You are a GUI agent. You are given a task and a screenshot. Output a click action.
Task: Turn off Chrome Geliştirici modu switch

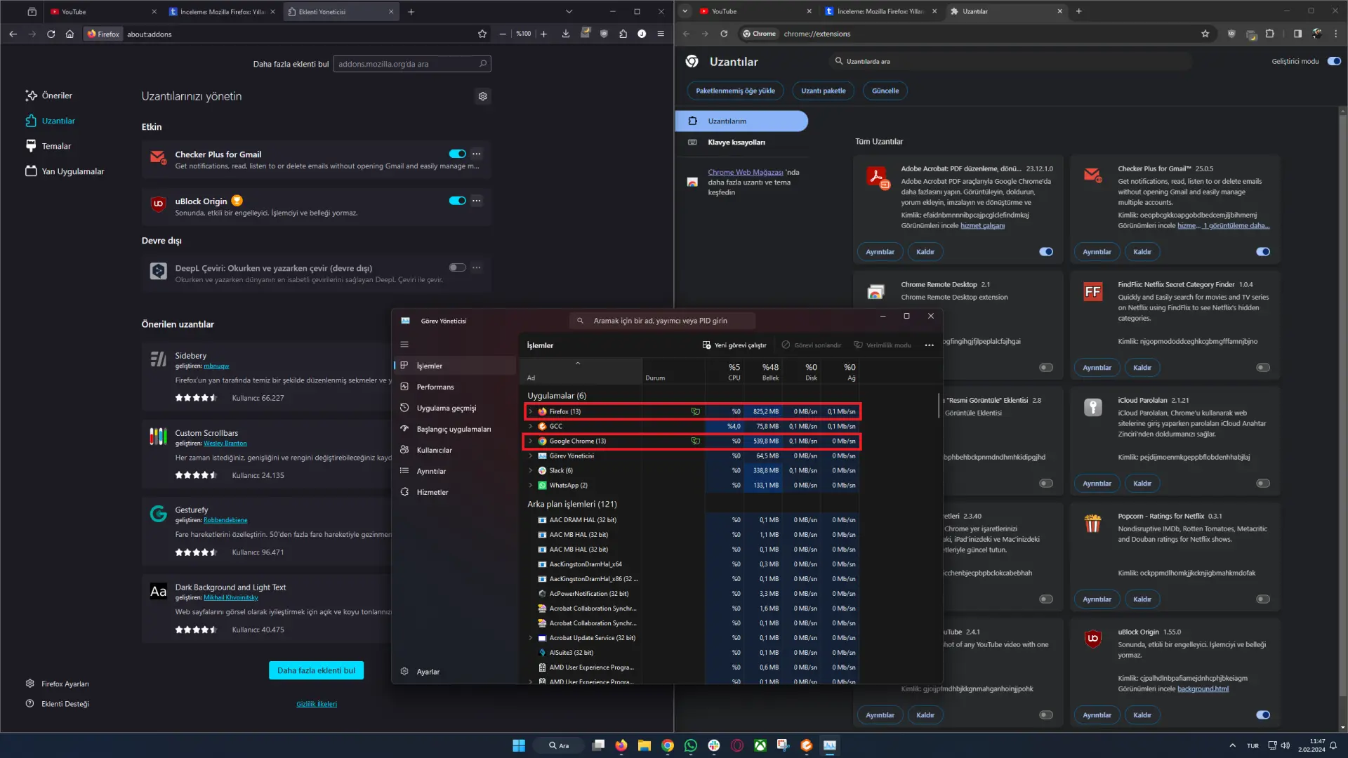coord(1334,61)
